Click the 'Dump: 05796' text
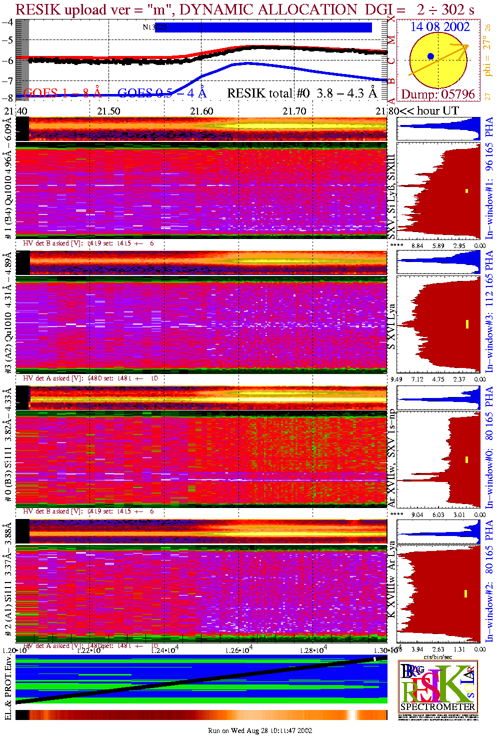The image size is (502, 738). 438,94
